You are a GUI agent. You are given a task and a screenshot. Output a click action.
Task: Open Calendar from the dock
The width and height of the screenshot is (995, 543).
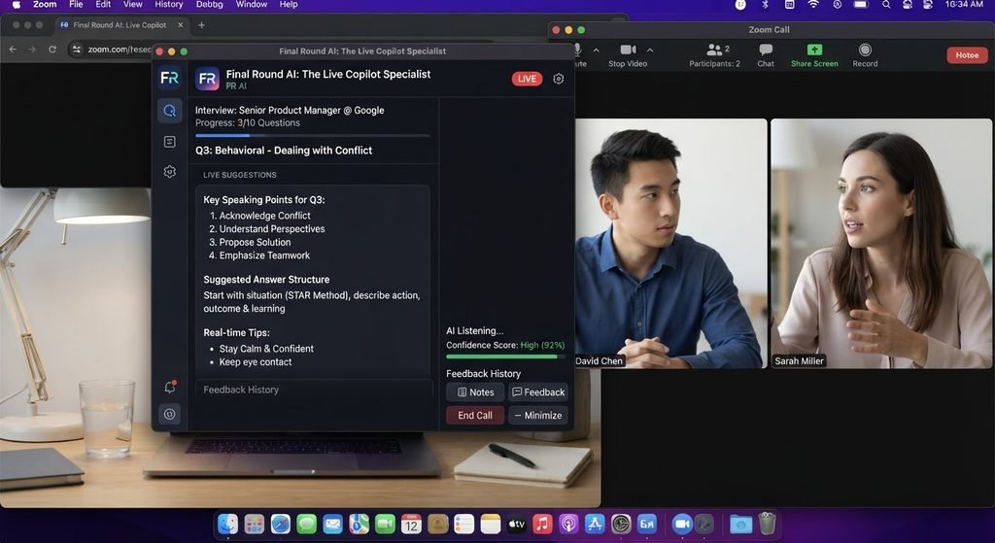[x=411, y=524]
